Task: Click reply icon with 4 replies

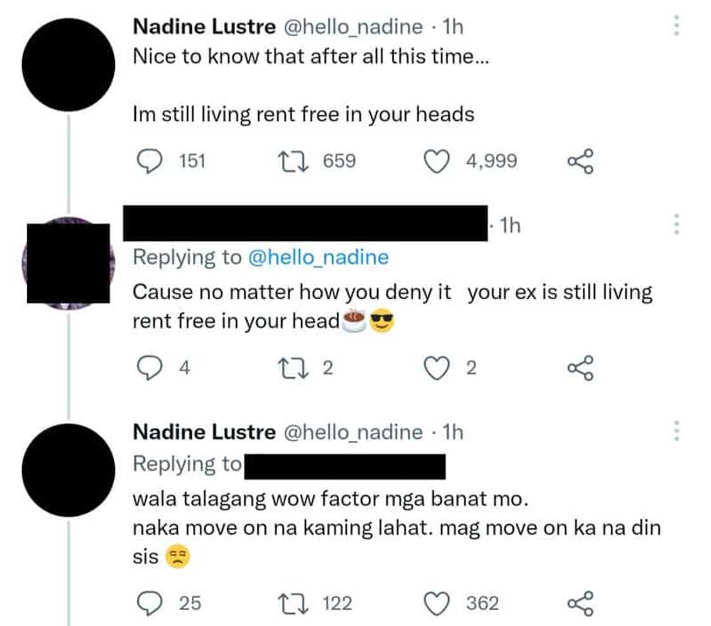Action: click(x=149, y=368)
